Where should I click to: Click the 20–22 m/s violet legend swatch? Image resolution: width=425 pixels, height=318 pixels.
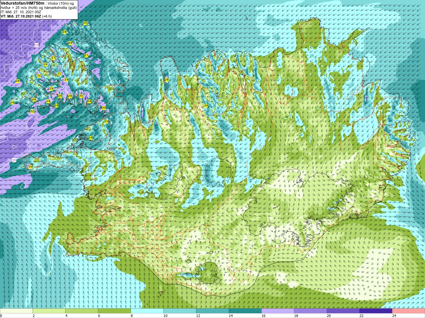(343, 311)
